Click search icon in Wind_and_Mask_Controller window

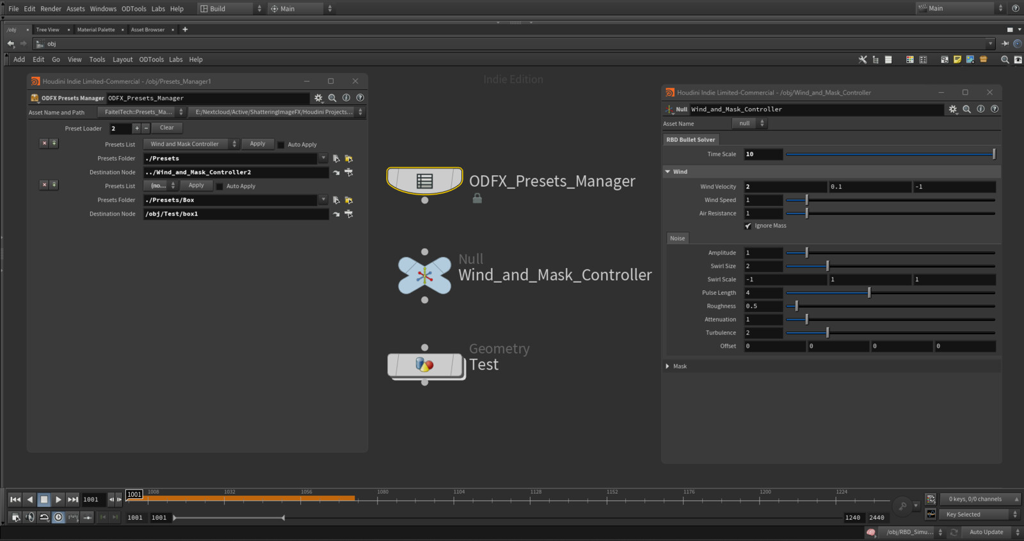tap(966, 109)
